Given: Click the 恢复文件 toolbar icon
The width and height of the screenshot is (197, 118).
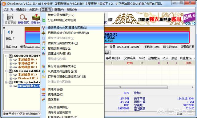Looking at the screenshot, I should (36, 17).
